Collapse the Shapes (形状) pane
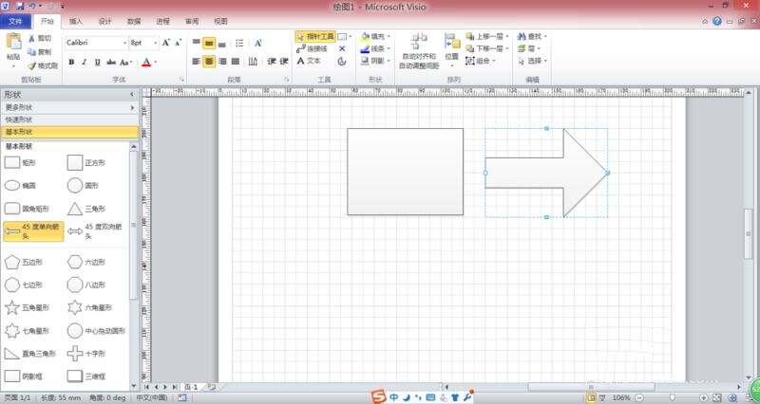The width and height of the screenshot is (760, 404). point(132,95)
